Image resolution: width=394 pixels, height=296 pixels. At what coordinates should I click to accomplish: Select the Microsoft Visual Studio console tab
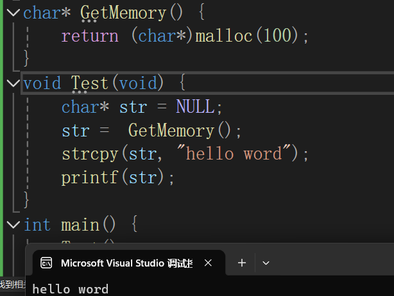pos(129,263)
